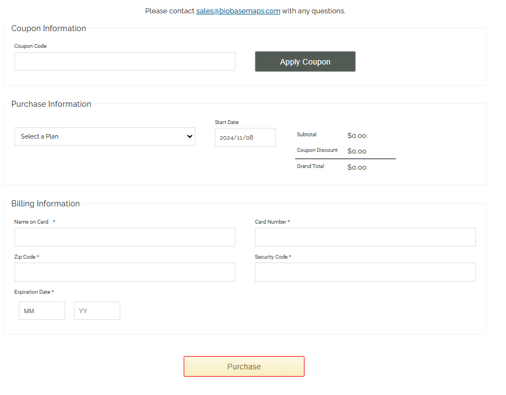This screenshot has width=506, height=395.
Task: Click the Coupon Information heading
Action: tap(49, 28)
